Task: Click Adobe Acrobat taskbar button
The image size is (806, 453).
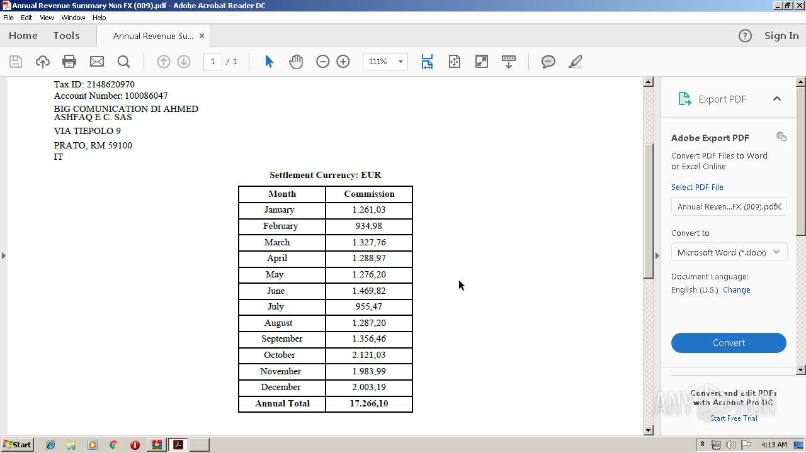Action: click(178, 445)
